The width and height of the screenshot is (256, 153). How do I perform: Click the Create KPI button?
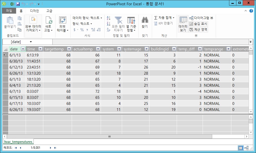[163, 23]
